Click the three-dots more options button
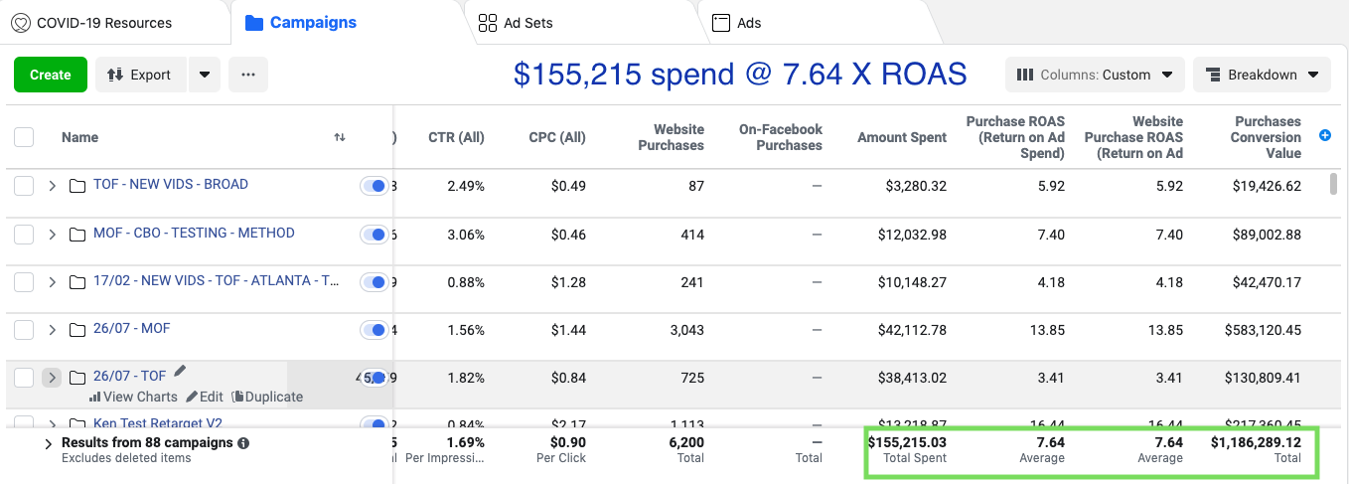1349x484 pixels. pos(248,75)
